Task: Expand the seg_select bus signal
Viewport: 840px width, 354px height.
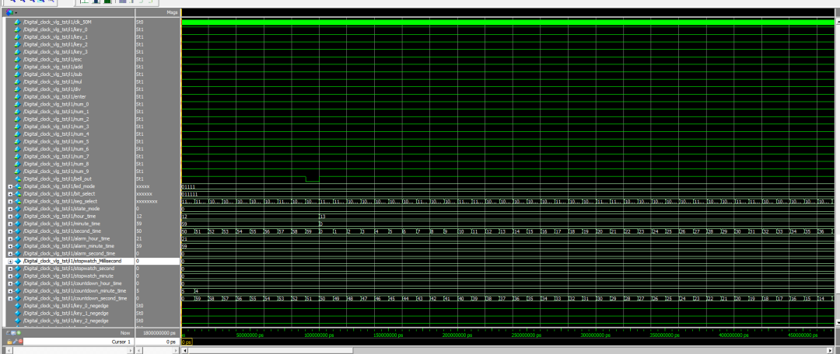Action: click(10, 202)
